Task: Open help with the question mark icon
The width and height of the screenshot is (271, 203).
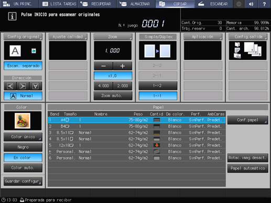Action: click(264, 4)
